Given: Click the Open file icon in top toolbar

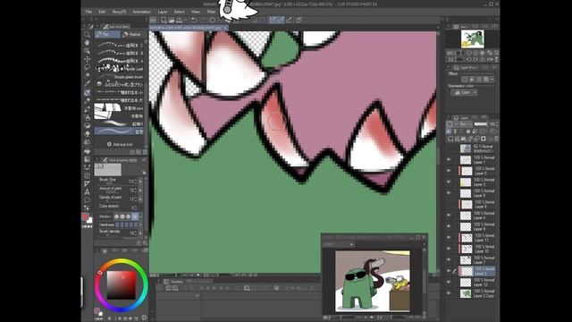Looking at the screenshot, I should point(171,20).
